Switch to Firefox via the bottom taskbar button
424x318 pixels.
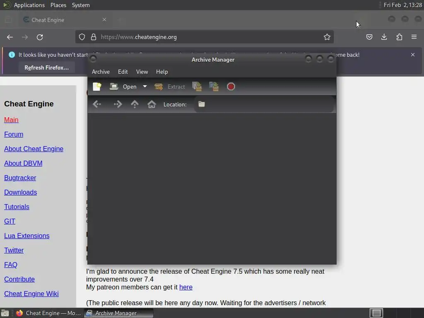pos(48,313)
